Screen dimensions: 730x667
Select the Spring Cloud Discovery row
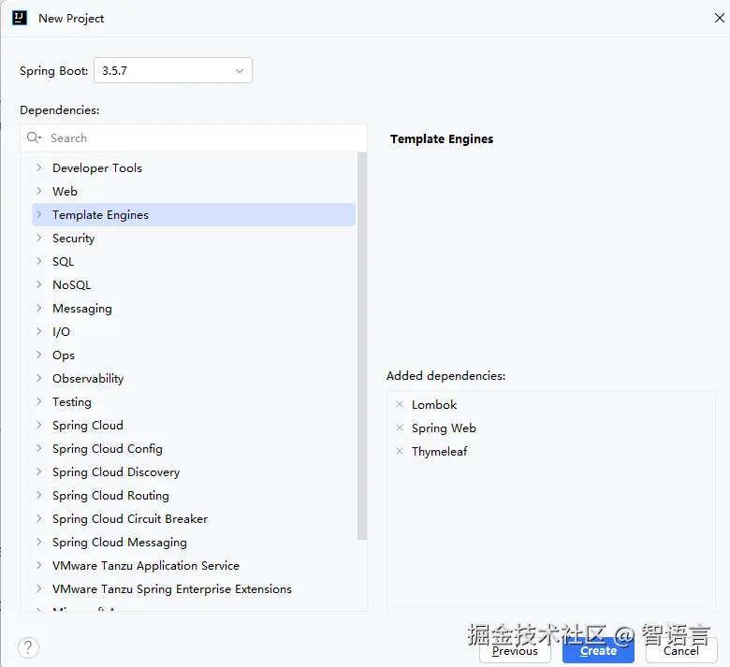click(194, 472)
